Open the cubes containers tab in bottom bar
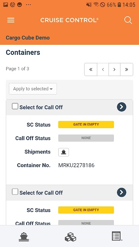 (70, 237)
